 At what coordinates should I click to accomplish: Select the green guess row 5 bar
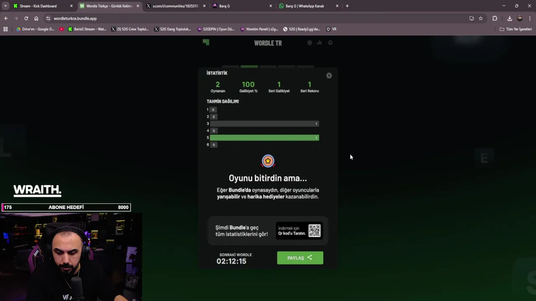[264, 138]
